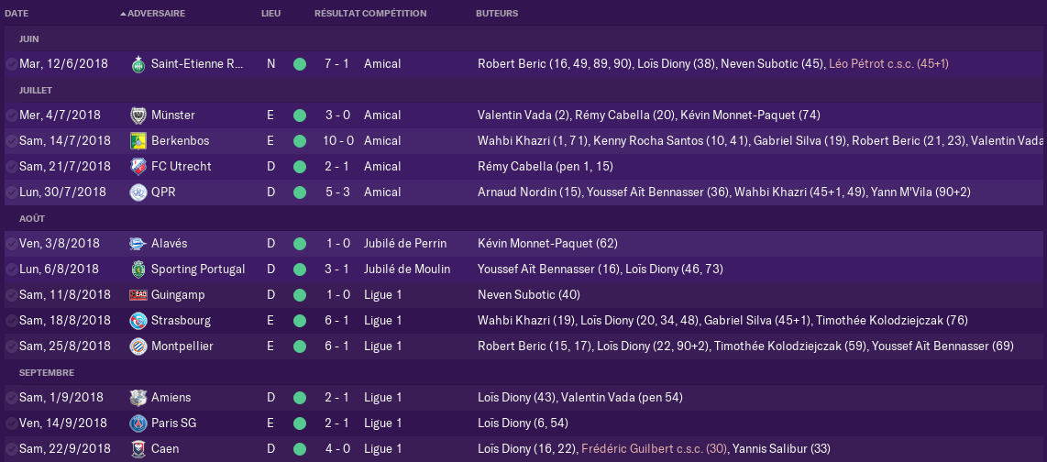Click the Résultat column header
Viewport: 1047px width, 462px height.
tap(337, 14)
